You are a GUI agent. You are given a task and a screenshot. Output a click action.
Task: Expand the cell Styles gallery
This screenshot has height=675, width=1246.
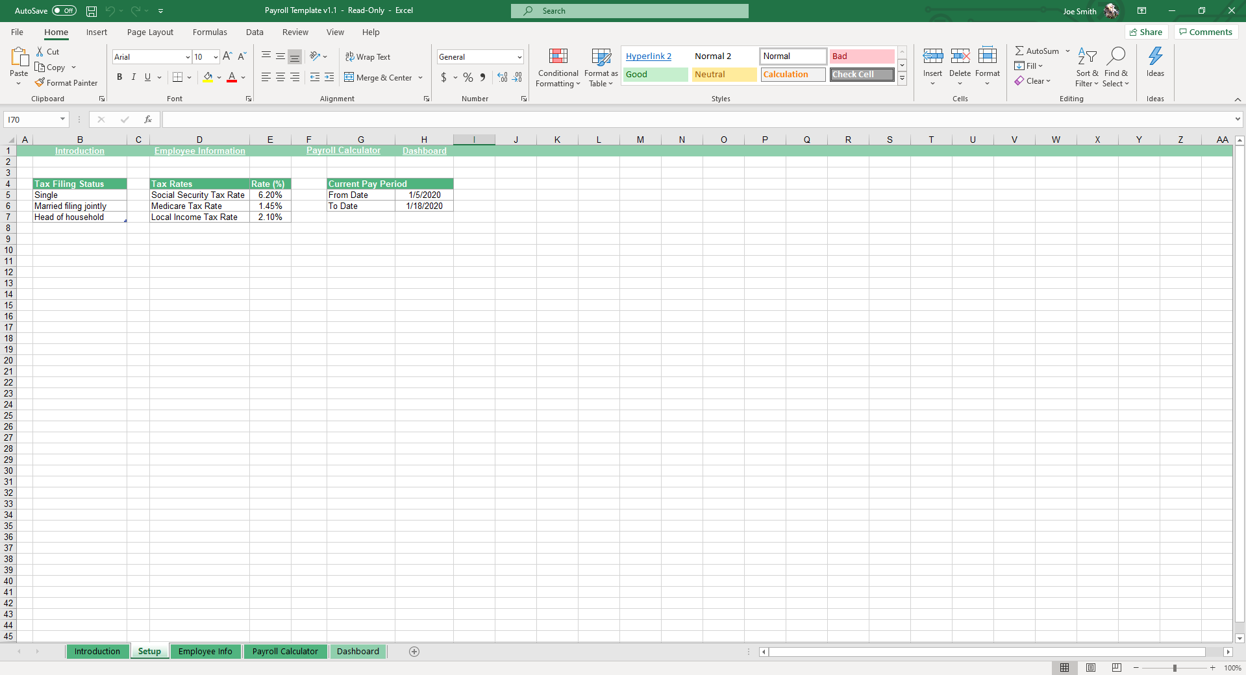pos(903,78)
